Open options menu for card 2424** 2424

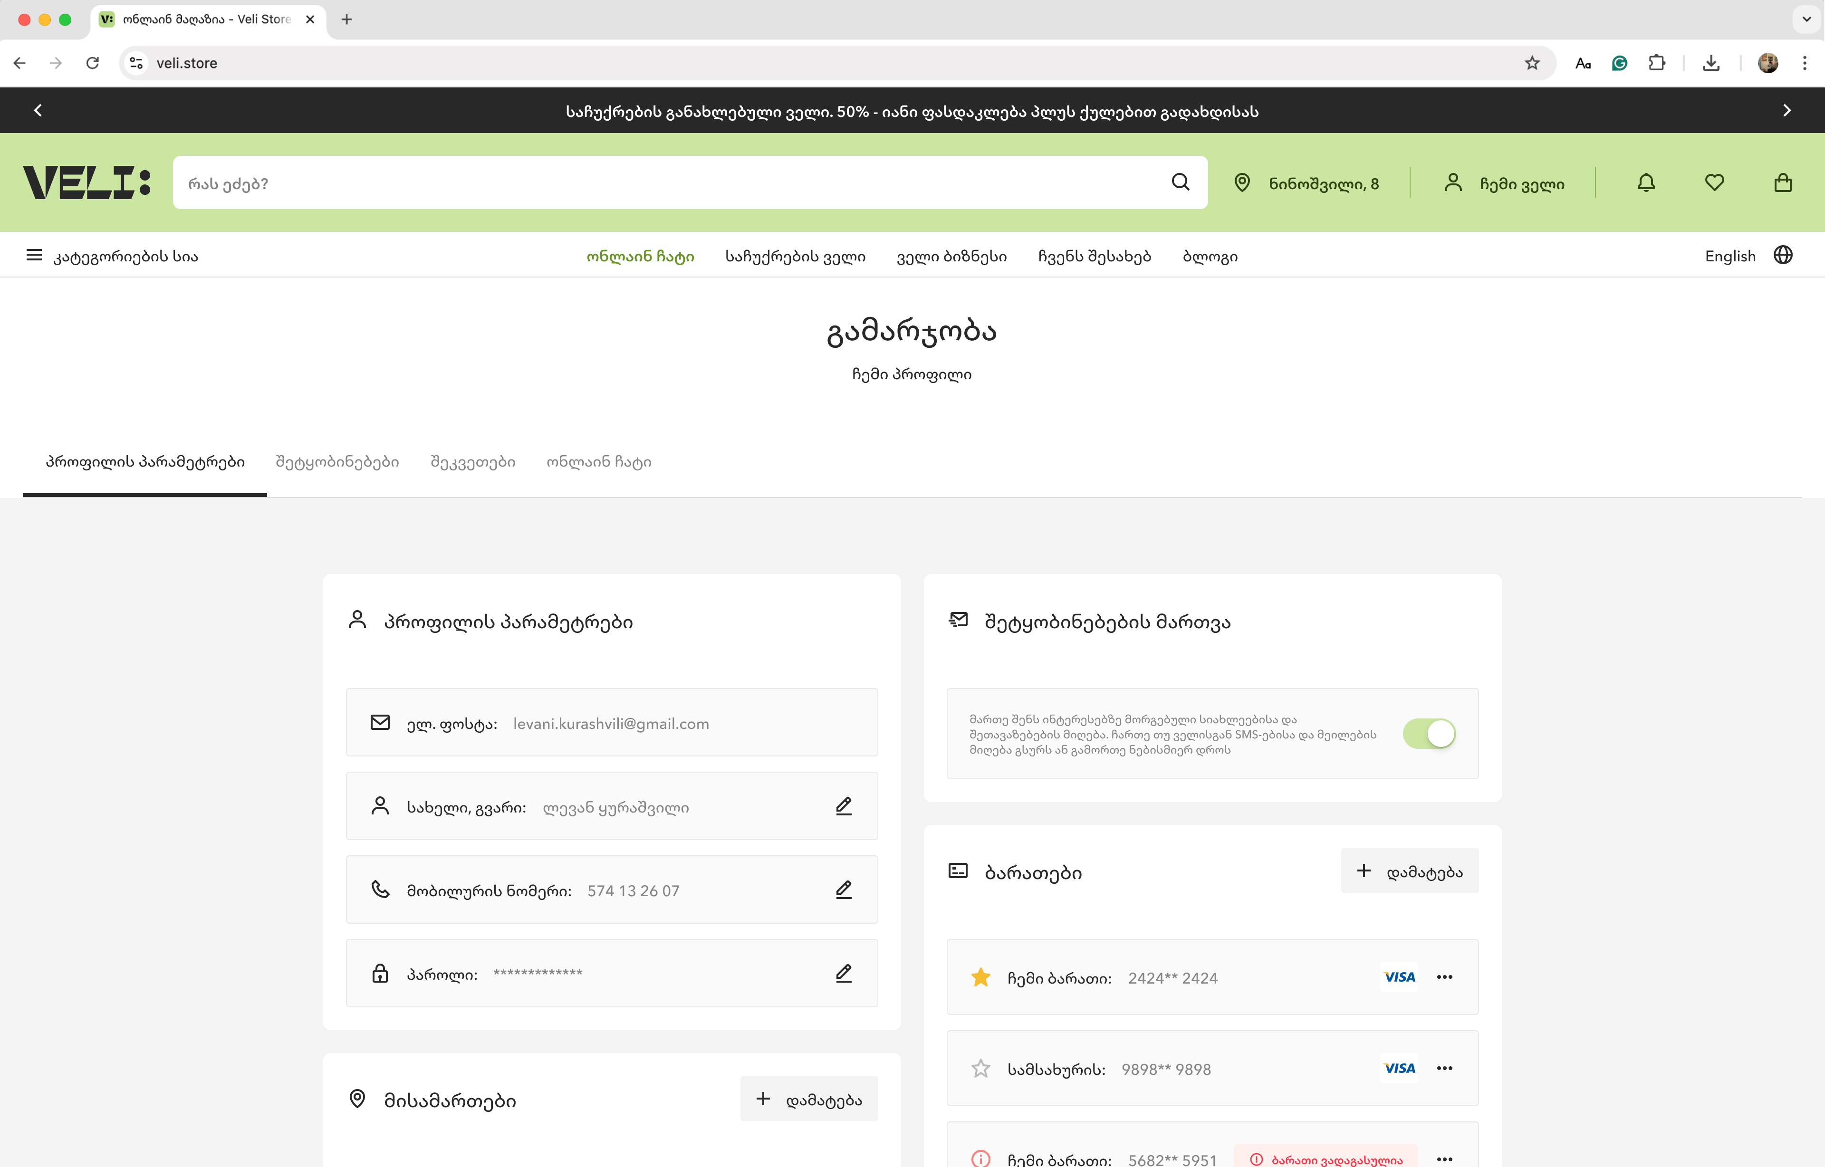pyautogui.click(x=1444, y=977)
